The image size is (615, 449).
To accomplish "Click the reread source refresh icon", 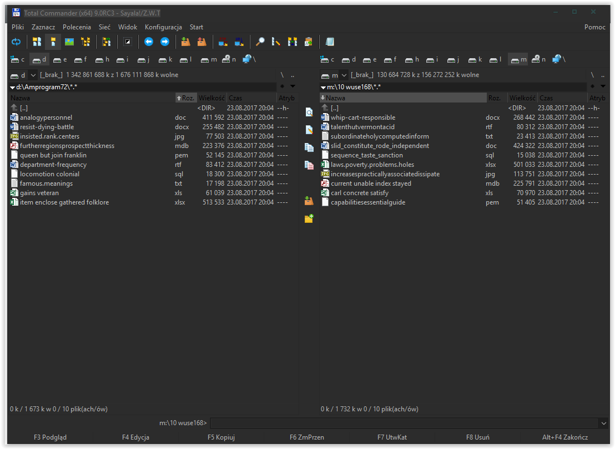I will (16, 42).
